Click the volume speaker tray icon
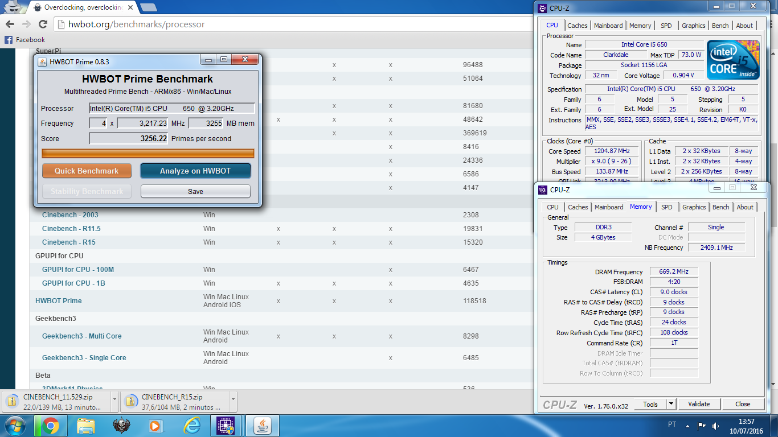Screen dimensions: 778x437 716,426
